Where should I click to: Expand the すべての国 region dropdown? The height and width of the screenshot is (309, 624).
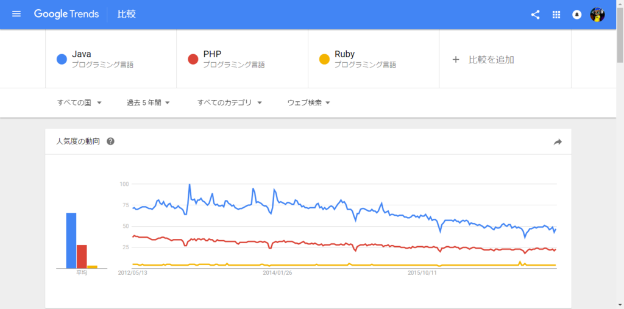tap(80, 103)
